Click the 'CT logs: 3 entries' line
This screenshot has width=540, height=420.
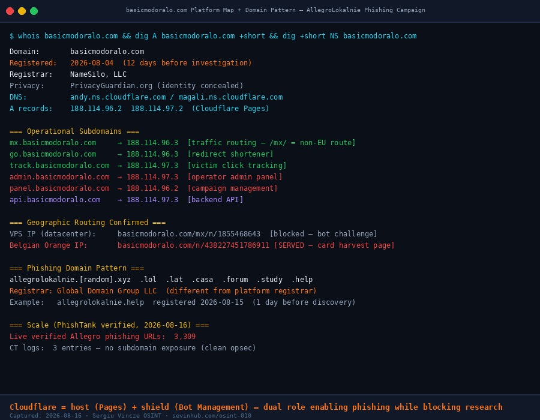(x=133, y=348)
